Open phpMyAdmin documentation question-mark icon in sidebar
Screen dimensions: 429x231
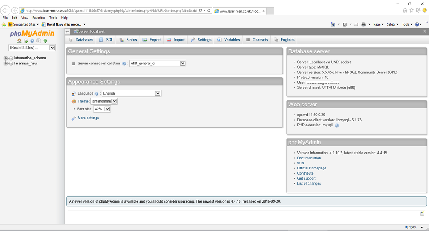click(32, 41)
